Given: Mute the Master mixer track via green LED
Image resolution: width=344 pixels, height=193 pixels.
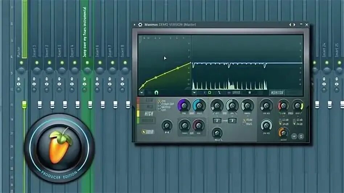Looking at the screenshot, I should coord(21,63).
